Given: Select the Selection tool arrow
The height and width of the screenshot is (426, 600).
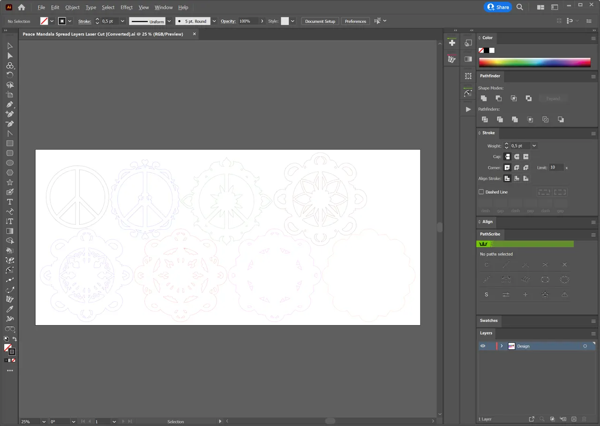Looking at the screenshot, I should pyautogui.click(x=10, y=46).
